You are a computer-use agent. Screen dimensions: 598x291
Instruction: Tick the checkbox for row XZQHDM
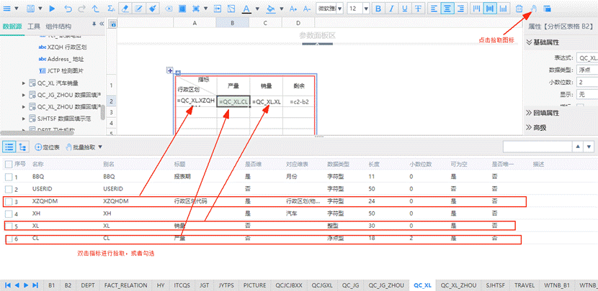pos(9,202)
